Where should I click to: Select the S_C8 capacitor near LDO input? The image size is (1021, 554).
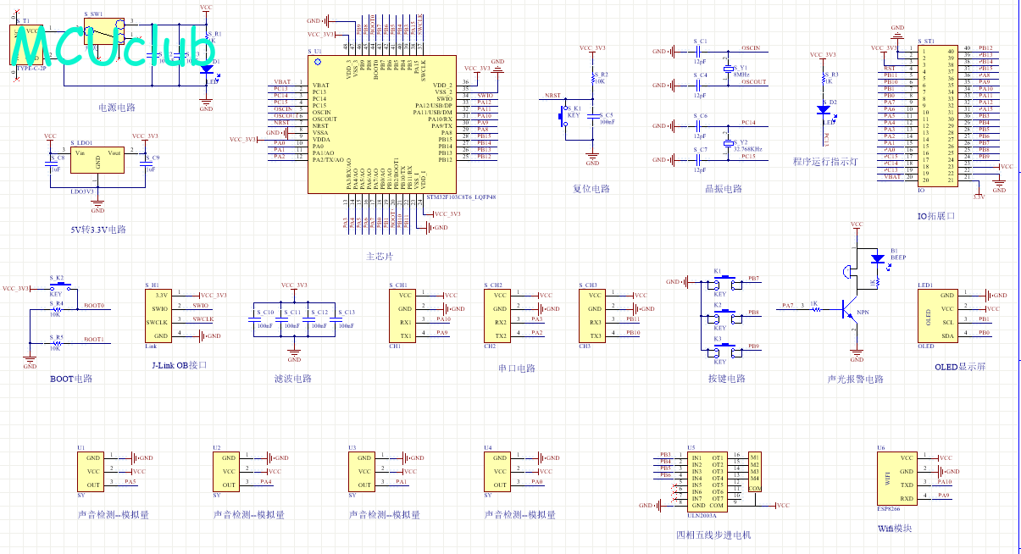(x=50, y=164)
